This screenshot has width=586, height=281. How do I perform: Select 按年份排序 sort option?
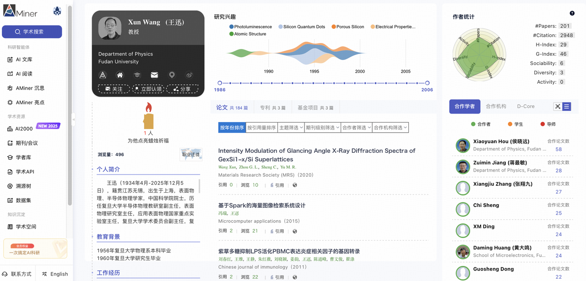point(232,128)
